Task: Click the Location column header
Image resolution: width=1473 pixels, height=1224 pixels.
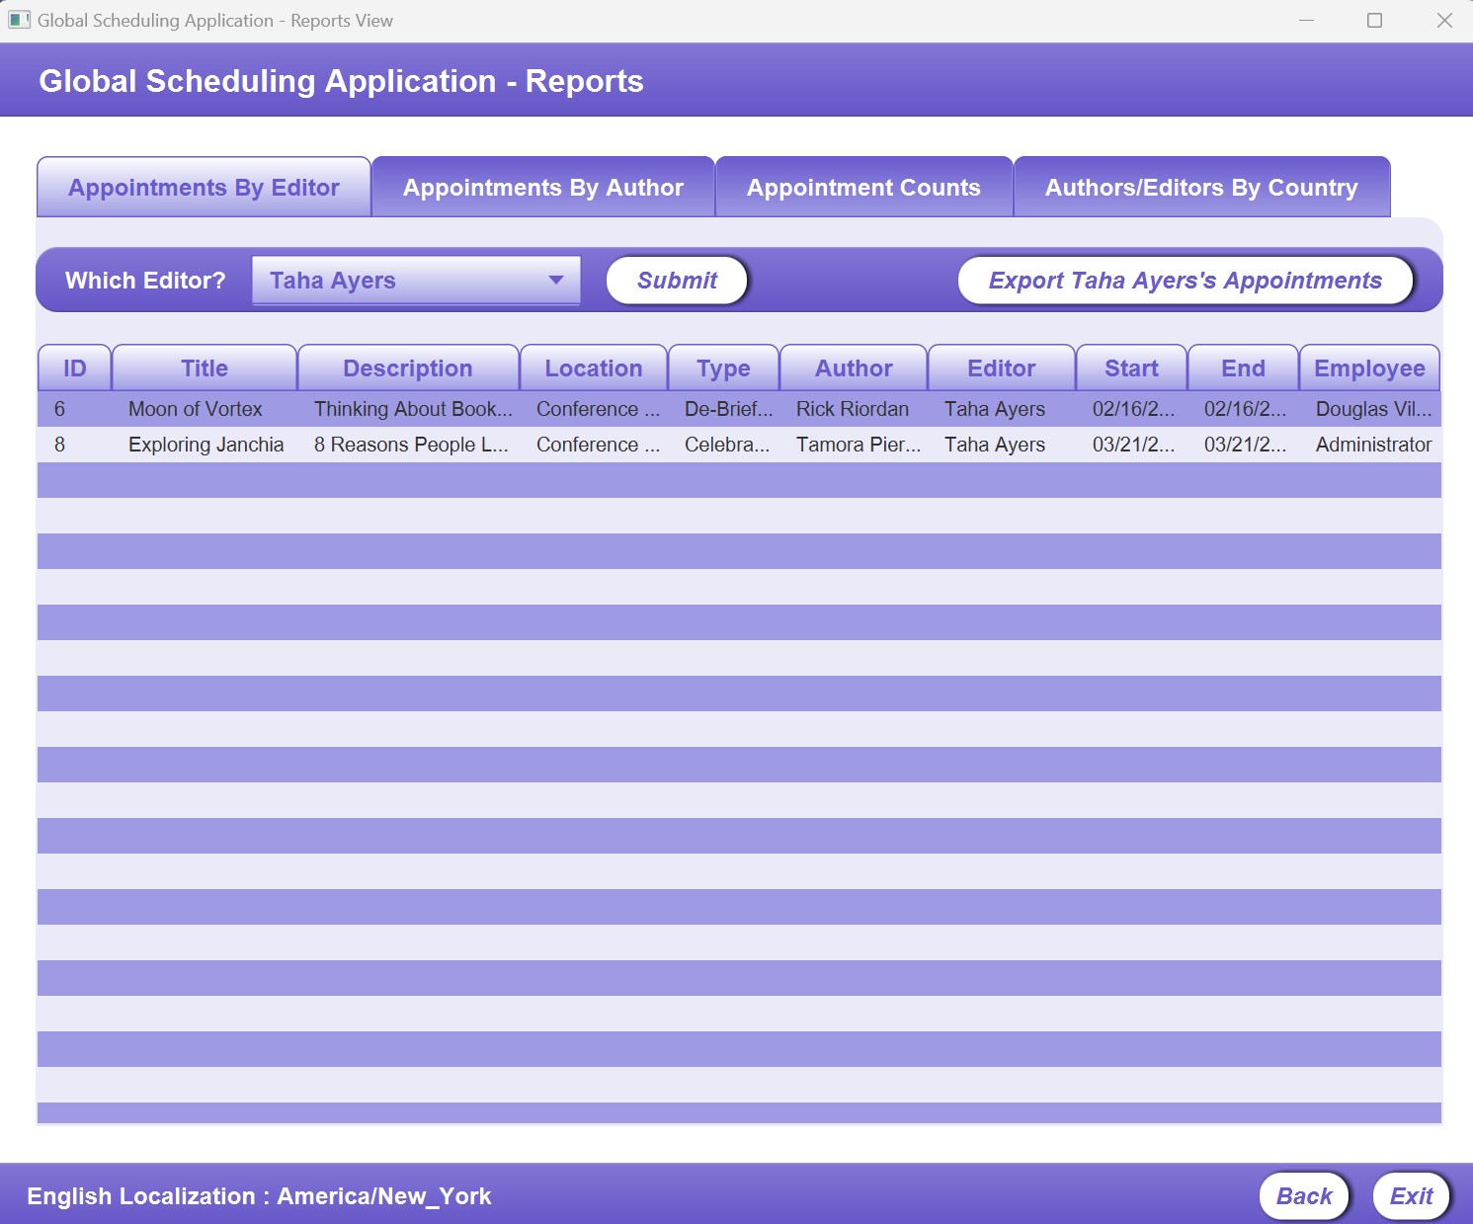Action: (593, 367)
